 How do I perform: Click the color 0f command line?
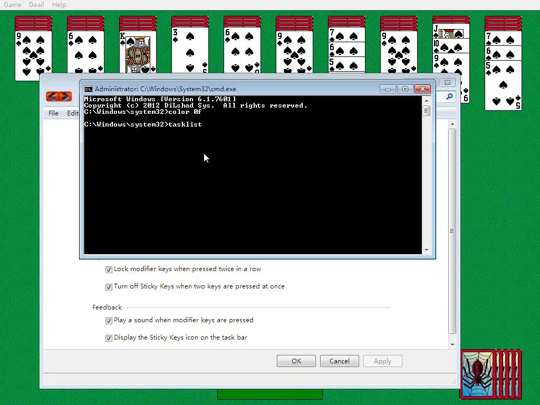(142, 112)
